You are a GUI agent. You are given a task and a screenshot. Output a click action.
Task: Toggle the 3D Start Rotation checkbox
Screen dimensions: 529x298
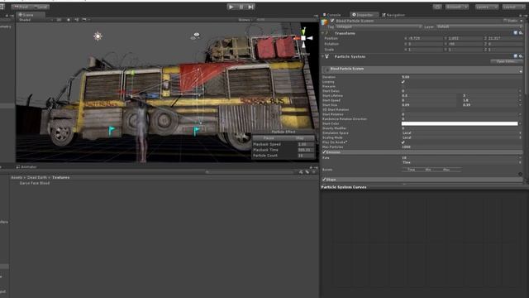[x=403, y=110]
